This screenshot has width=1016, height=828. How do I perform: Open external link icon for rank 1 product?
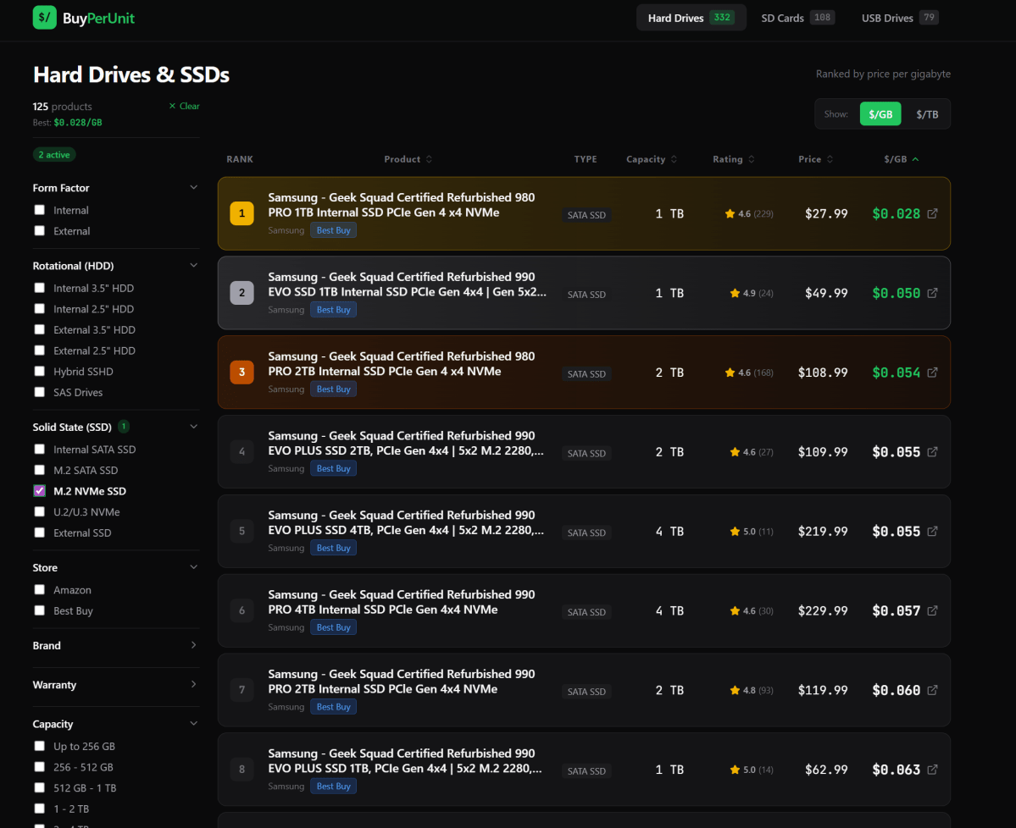click(932, 214)
